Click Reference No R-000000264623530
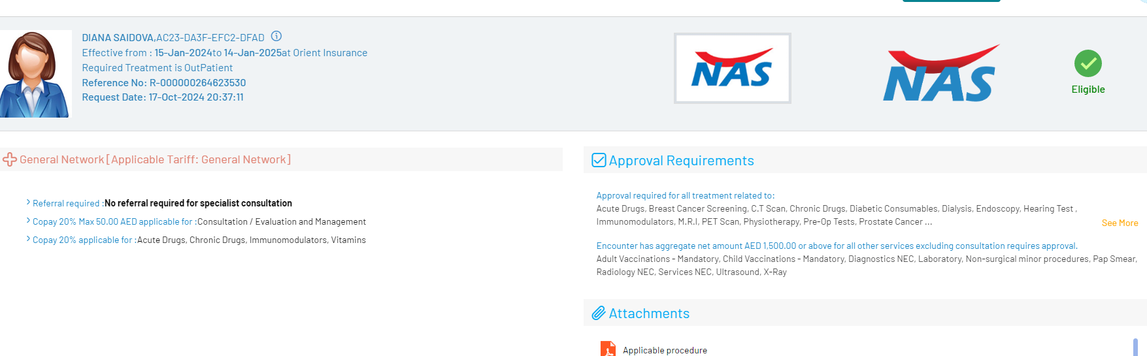This screenshot has width=1147, height=356. 164,83
